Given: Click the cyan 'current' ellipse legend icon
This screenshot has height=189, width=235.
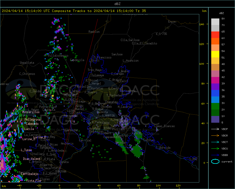Looking at the screenshot, I should click(215, 161).
